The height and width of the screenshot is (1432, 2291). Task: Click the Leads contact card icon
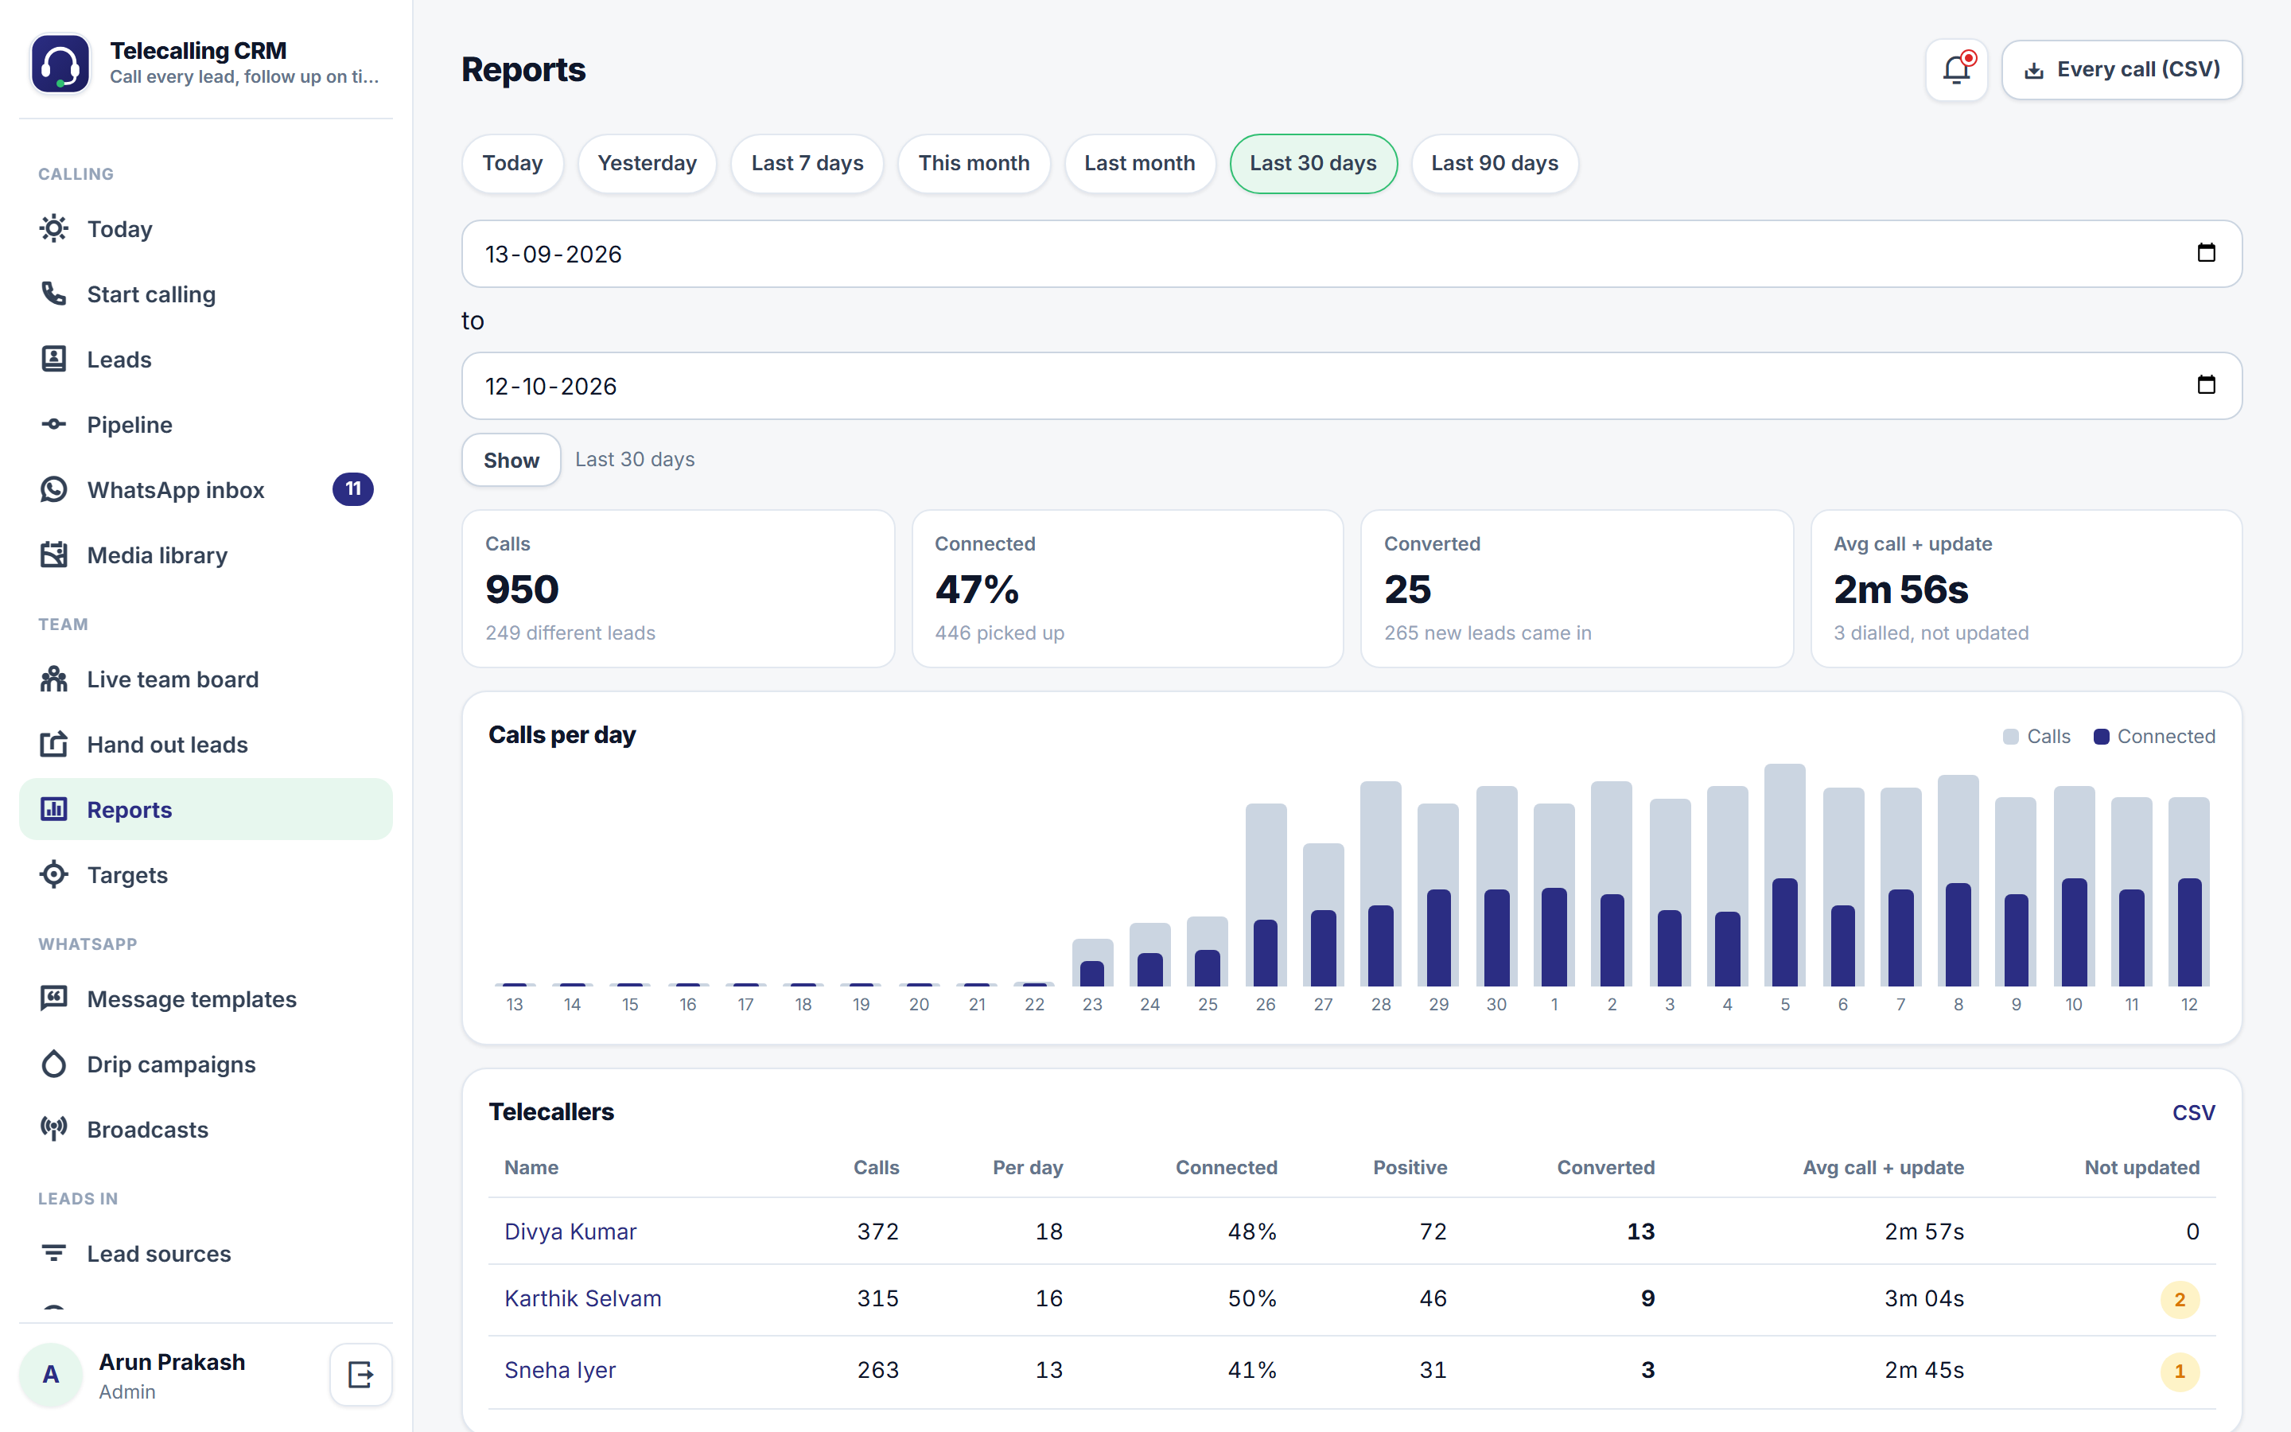click(54, 359)
